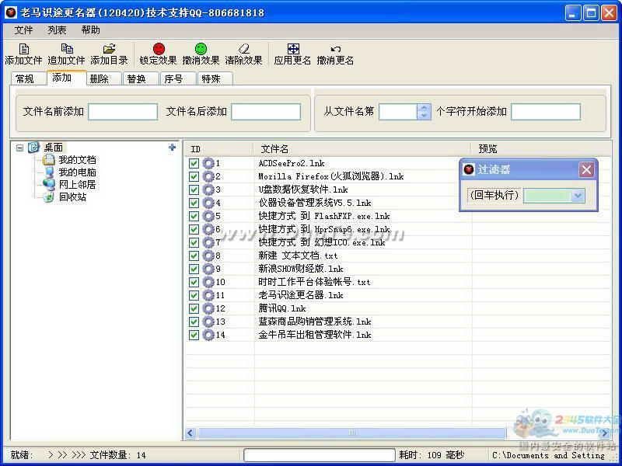Image resolution: width=622 pixels, height=466 pixels.
Task: Select file name 时时工作平台体验帐号.txt
Action: [314, 282]
